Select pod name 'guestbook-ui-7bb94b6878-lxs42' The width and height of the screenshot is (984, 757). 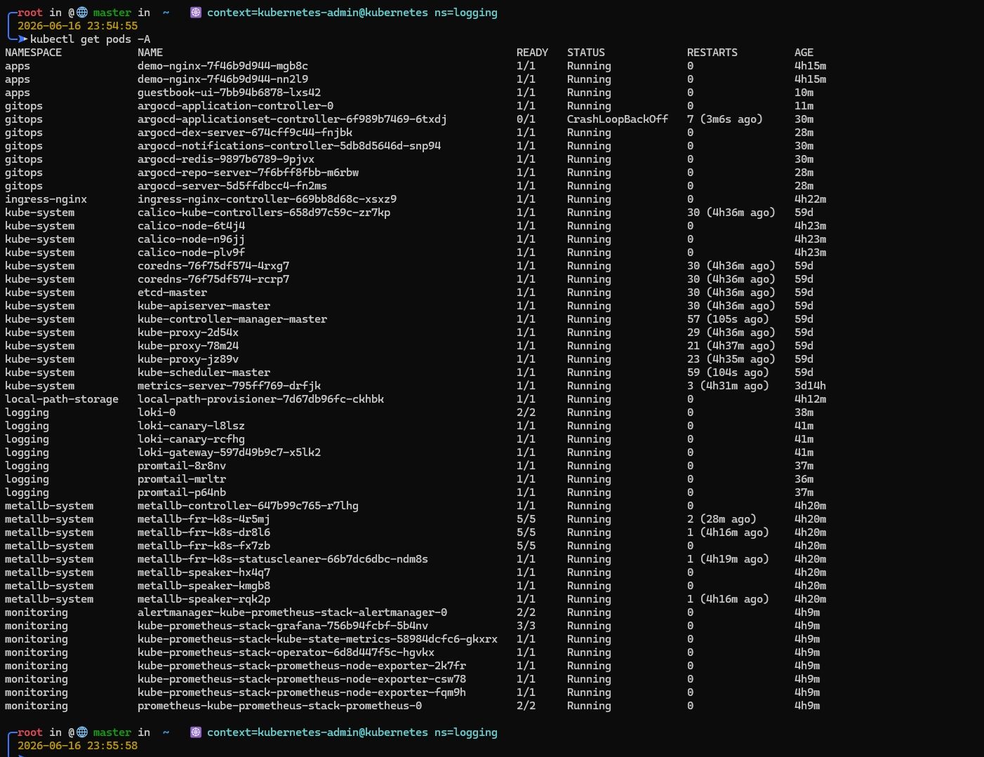click(x=229, y=93)
